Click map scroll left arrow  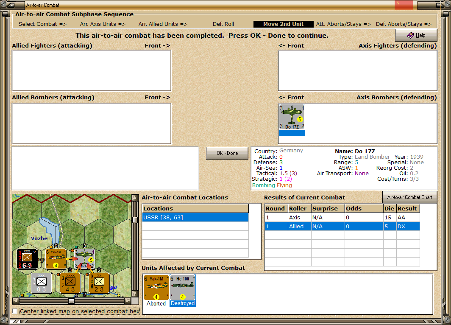16,301
